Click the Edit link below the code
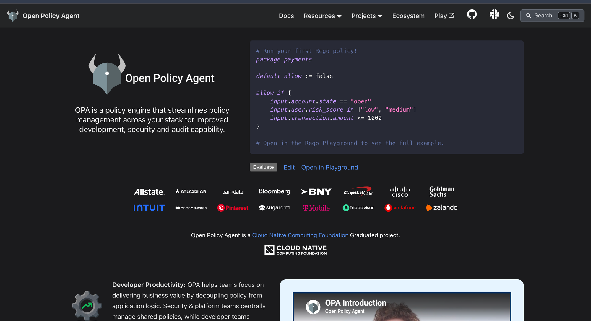591x321 pixels. [289, 168]
